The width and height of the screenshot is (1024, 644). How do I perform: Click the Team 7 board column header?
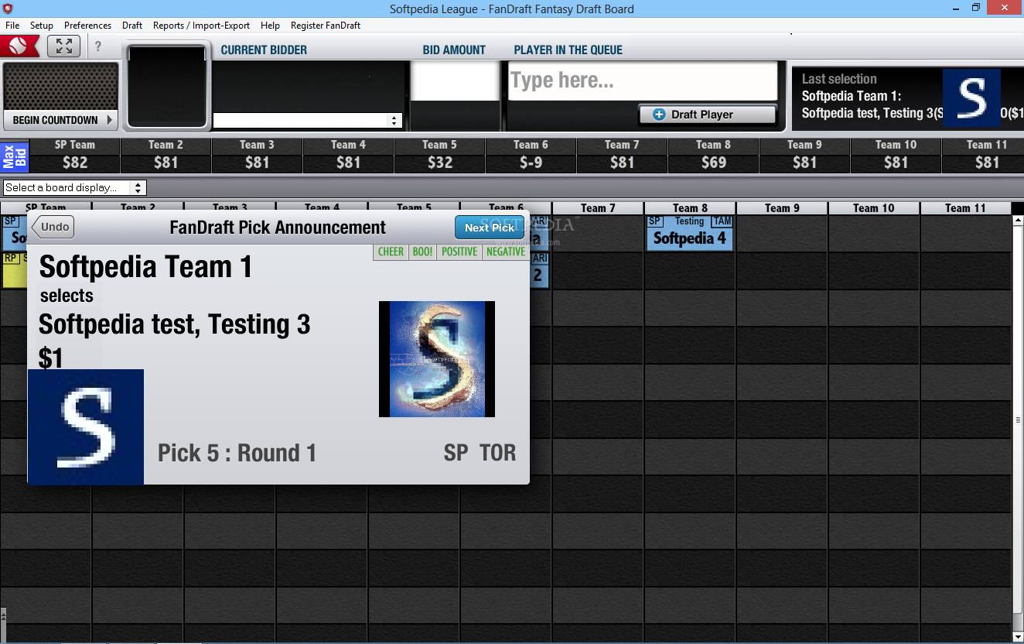pyautogui.click(x=598, y=208)
